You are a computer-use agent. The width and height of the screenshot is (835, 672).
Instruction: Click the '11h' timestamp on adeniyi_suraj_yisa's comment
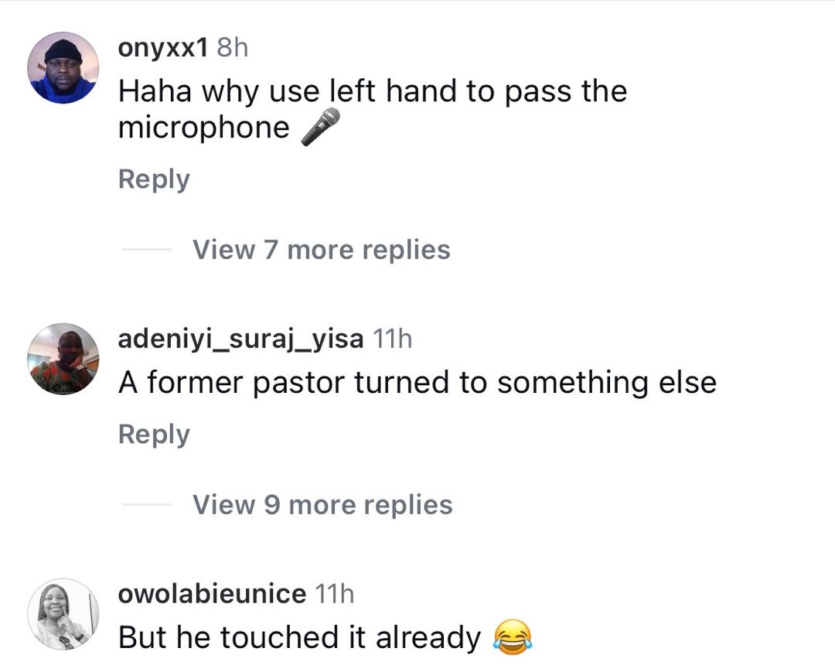tap(393, 338)
